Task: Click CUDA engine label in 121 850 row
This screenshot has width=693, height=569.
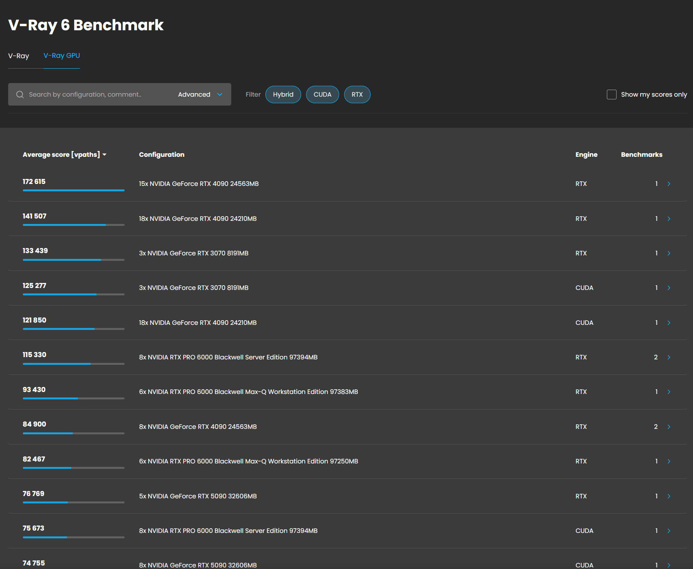Action: point(584,323)
